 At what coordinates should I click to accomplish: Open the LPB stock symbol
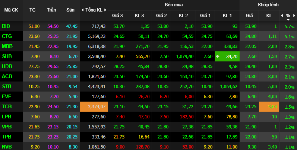tap(7, 117)
